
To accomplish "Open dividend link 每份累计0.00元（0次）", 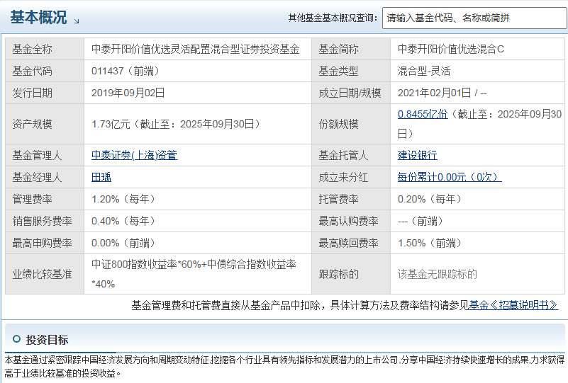I will [450, 177].
